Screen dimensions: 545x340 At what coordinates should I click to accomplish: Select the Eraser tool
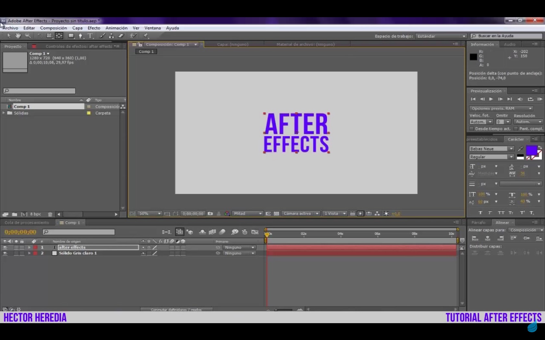point(121,36)
